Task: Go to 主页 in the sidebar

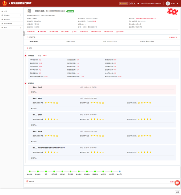Action: point(6,11)
